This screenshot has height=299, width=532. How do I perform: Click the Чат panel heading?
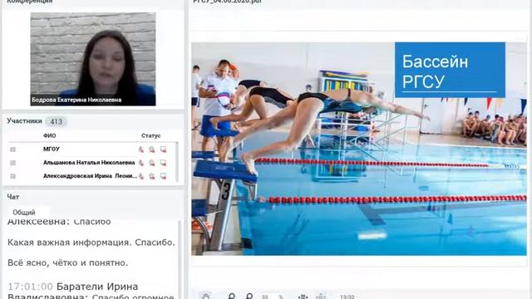pyautogui.click(x=13, y=197)
